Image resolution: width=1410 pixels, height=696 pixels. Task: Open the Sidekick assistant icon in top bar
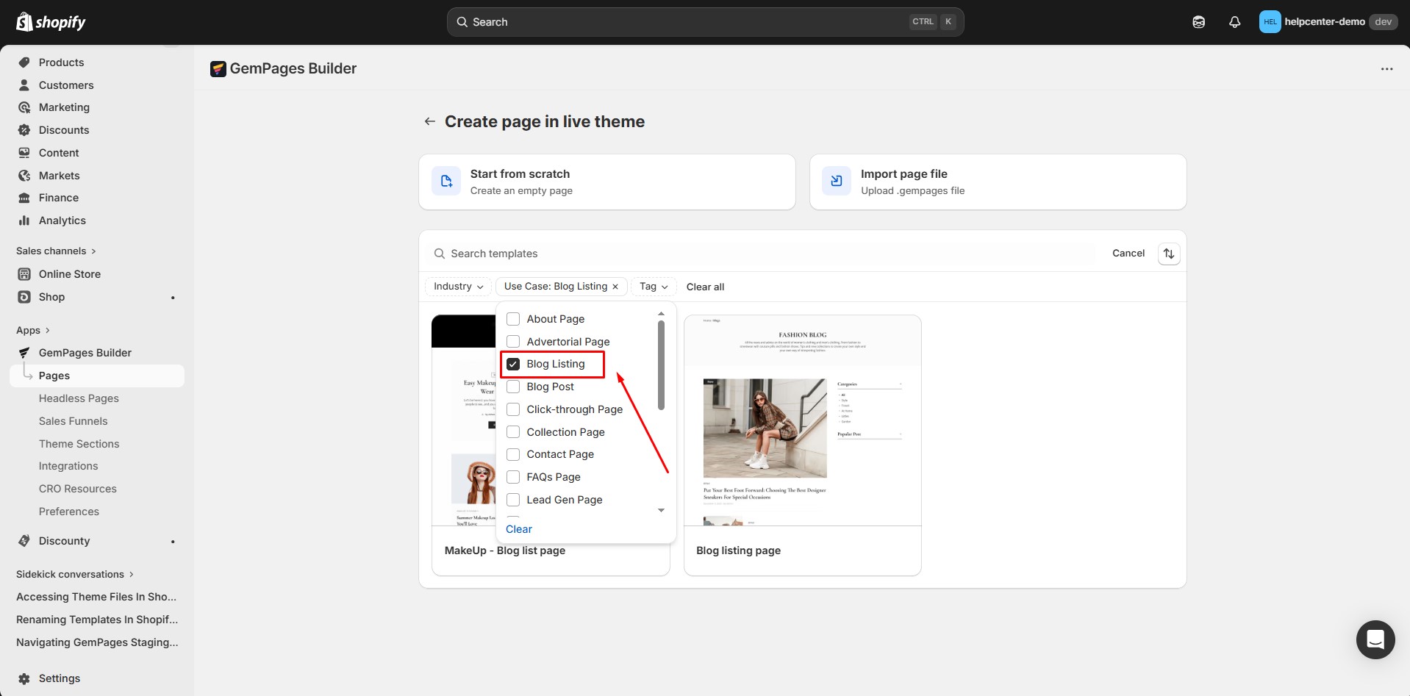pyautogui.click(x=1198, y=22)
